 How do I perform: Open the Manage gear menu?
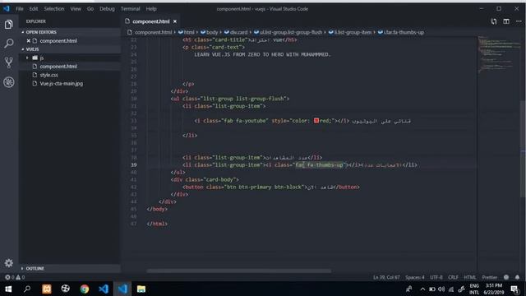pyautogui.click(x=9, y=263)
